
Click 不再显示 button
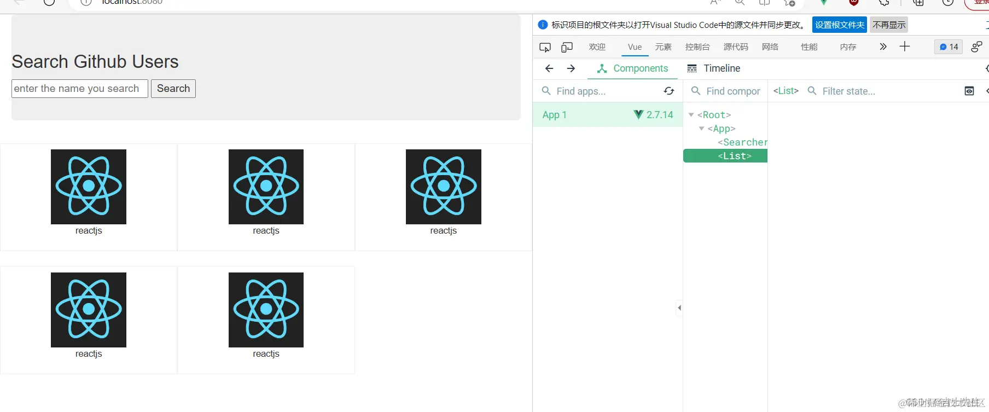(x=889, y=25)
